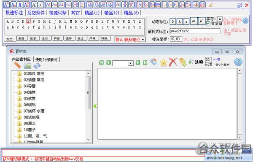Click the red-bordered input box at bottom
The image size is (253, 162).
click(x=103, y=153)
